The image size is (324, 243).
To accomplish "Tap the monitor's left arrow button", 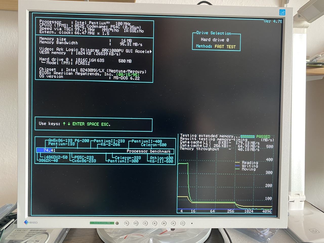I will pos(154,223).
